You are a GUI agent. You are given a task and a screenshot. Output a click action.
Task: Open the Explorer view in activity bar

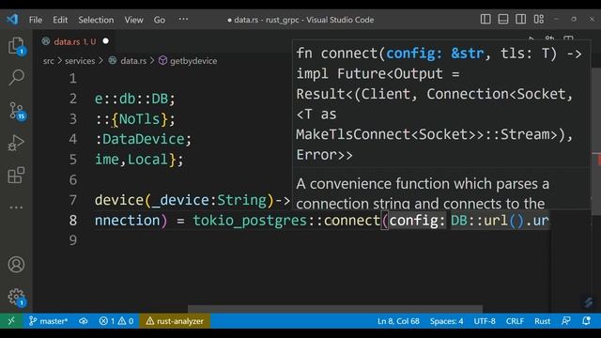[x=16, y=46]
